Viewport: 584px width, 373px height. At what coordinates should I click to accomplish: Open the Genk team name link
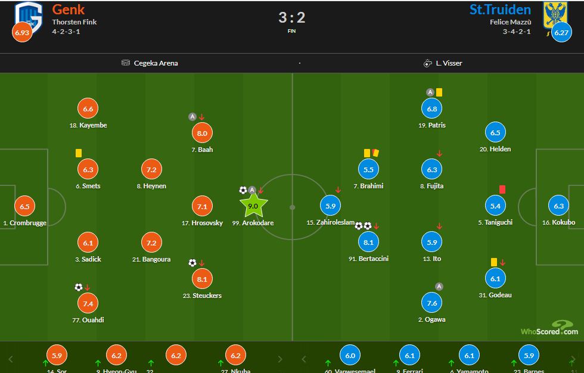pyautogui.click(x=69, y=9)
